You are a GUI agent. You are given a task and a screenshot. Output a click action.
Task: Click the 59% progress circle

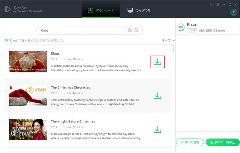(181, 27)
